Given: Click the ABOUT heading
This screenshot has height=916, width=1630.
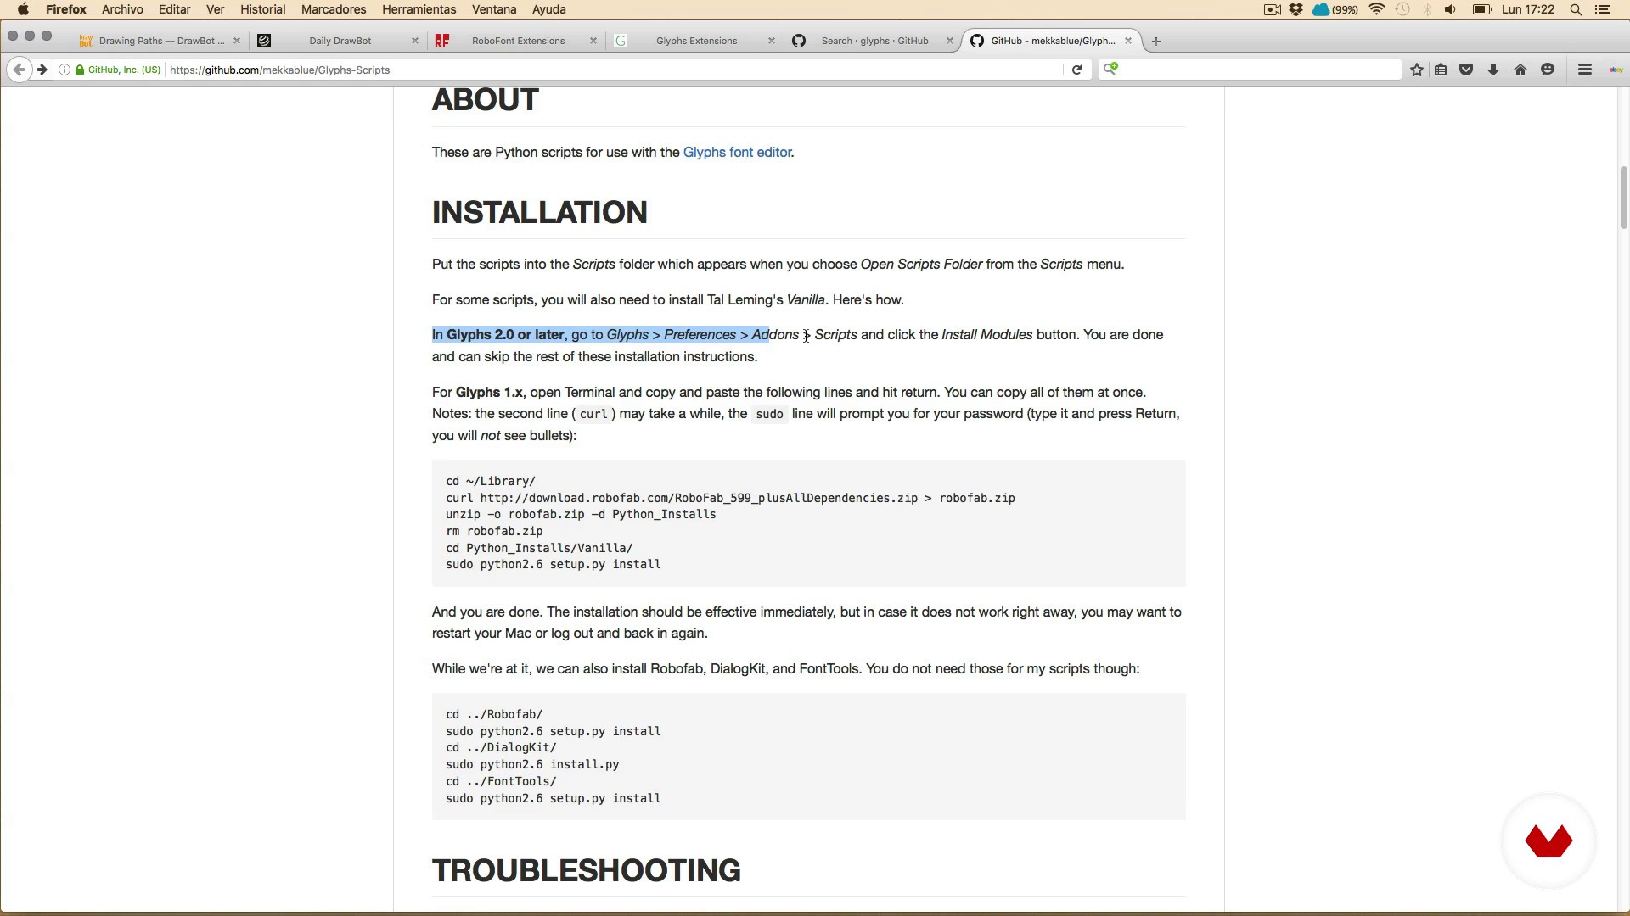Looking at the screenshot, I should coord(486,100).
